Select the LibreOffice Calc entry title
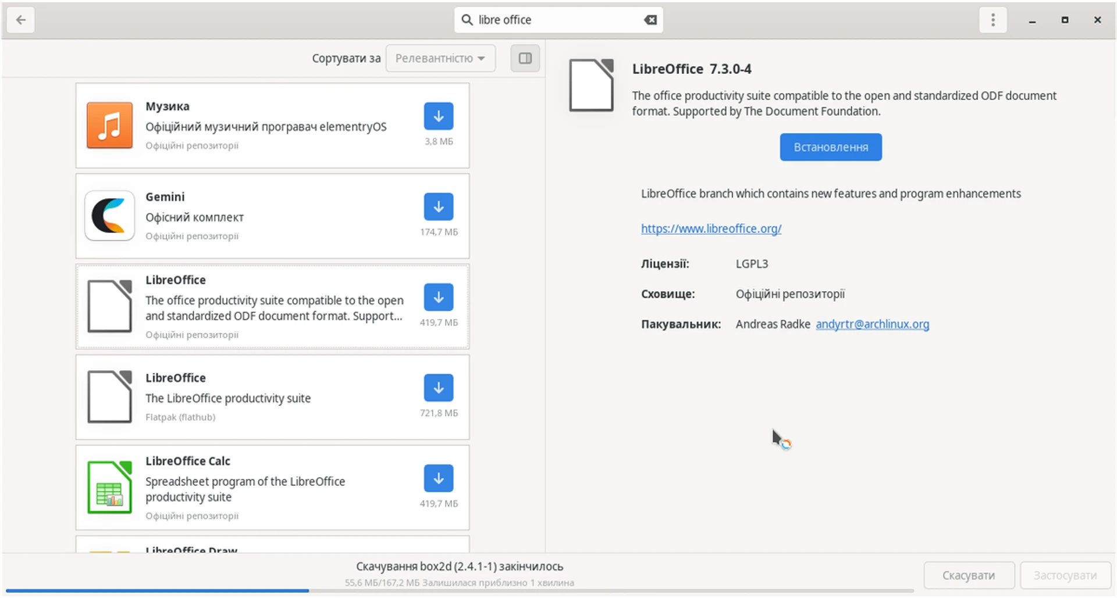 (x=188, y=461)
